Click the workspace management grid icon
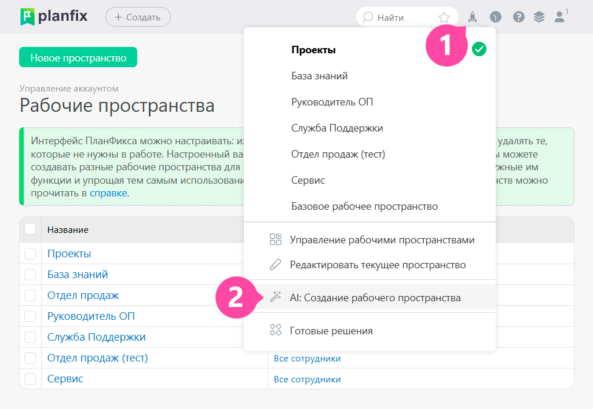The image size is (593, 409). click(x=275, y=239)
